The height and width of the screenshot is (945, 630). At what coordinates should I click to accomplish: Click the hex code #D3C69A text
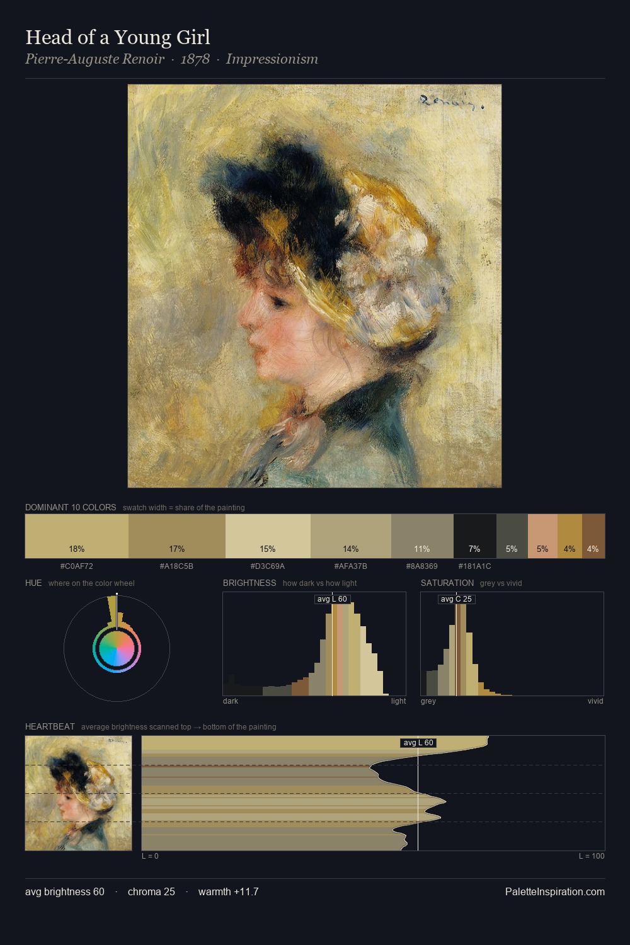pyautogui.click(x=268, y=566)
